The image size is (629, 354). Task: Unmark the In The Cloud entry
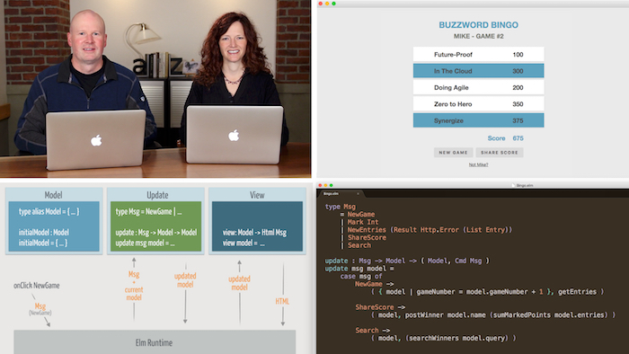[479, 71]
